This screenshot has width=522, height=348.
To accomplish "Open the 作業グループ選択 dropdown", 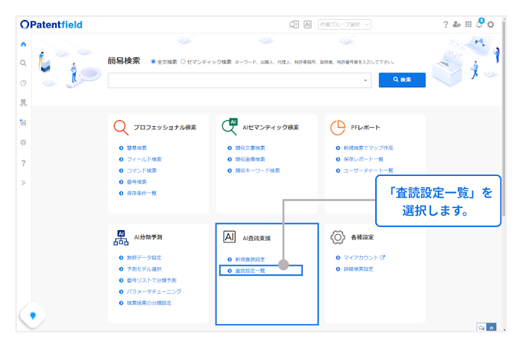I will pyautogui.click(x=345, y=24).
